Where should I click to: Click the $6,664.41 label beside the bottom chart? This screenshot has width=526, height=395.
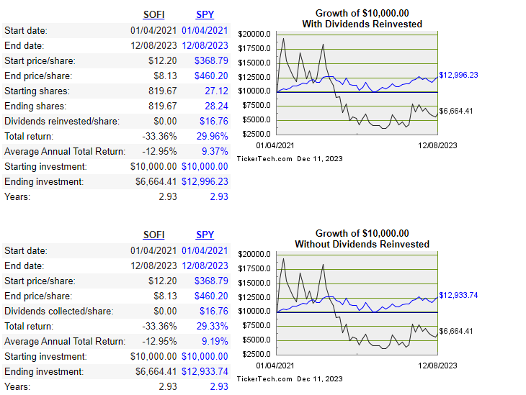(455, 331)
